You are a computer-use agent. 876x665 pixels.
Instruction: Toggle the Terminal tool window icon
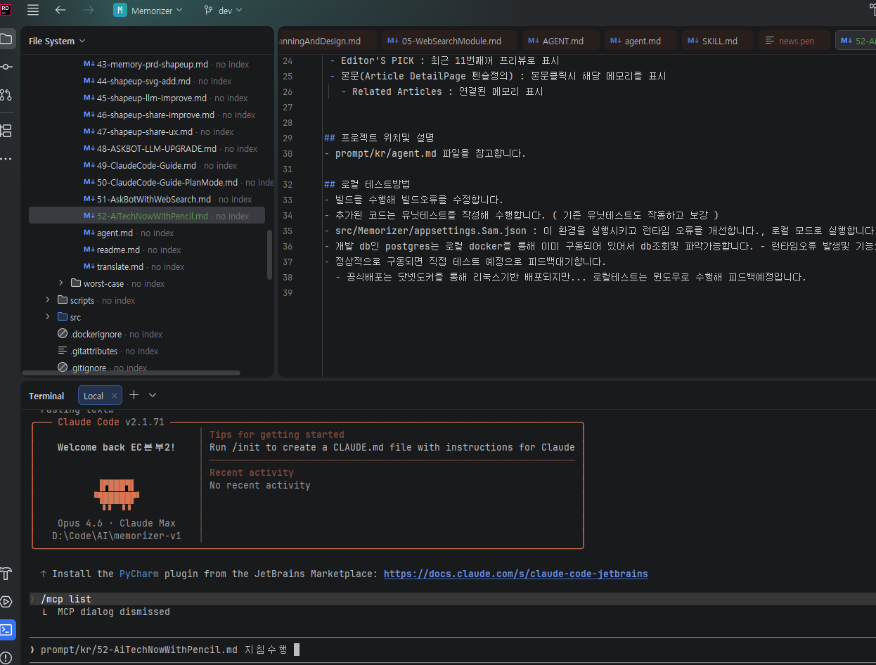coord(6,629)
